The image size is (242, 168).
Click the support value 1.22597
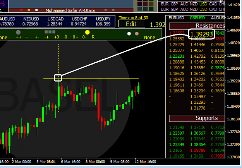click(177, 133)
